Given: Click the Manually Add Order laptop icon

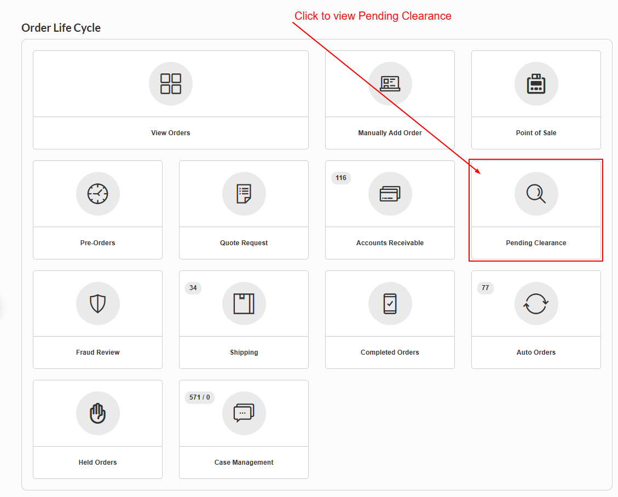Looking at the screenshot, I should pyautogui.click(x=390, y=84).
